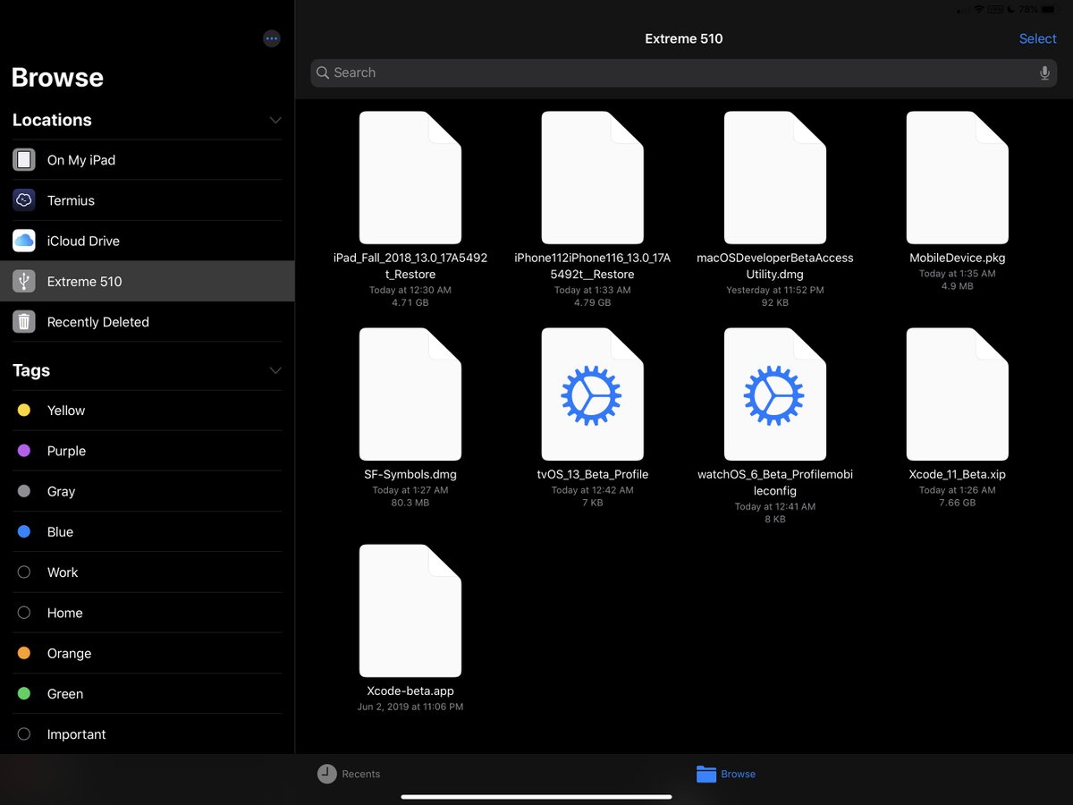Click the Recently Deleted trash icon
Screen dimensions: 1073x805
(24, 322)
